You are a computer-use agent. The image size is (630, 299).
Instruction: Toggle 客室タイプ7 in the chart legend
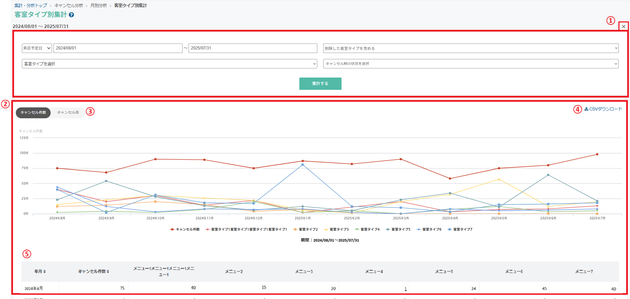pos(460,229)
